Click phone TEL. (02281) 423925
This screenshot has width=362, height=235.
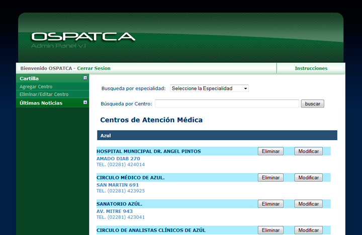(121, 191)
